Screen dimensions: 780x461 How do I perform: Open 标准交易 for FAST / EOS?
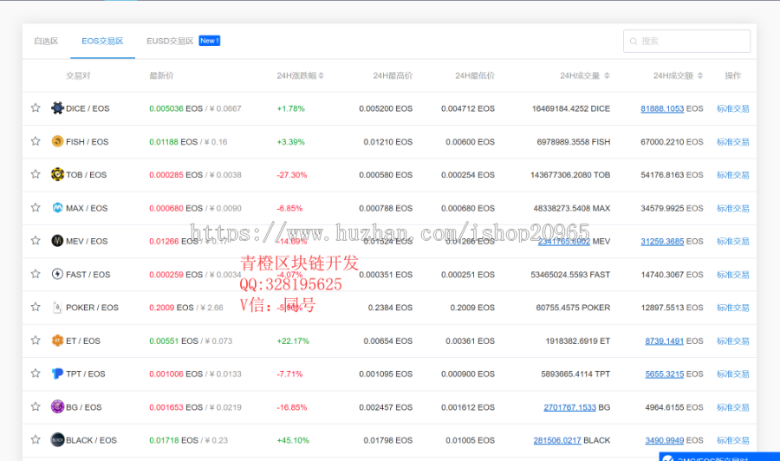pyautogui.click(x=732, y=275)
